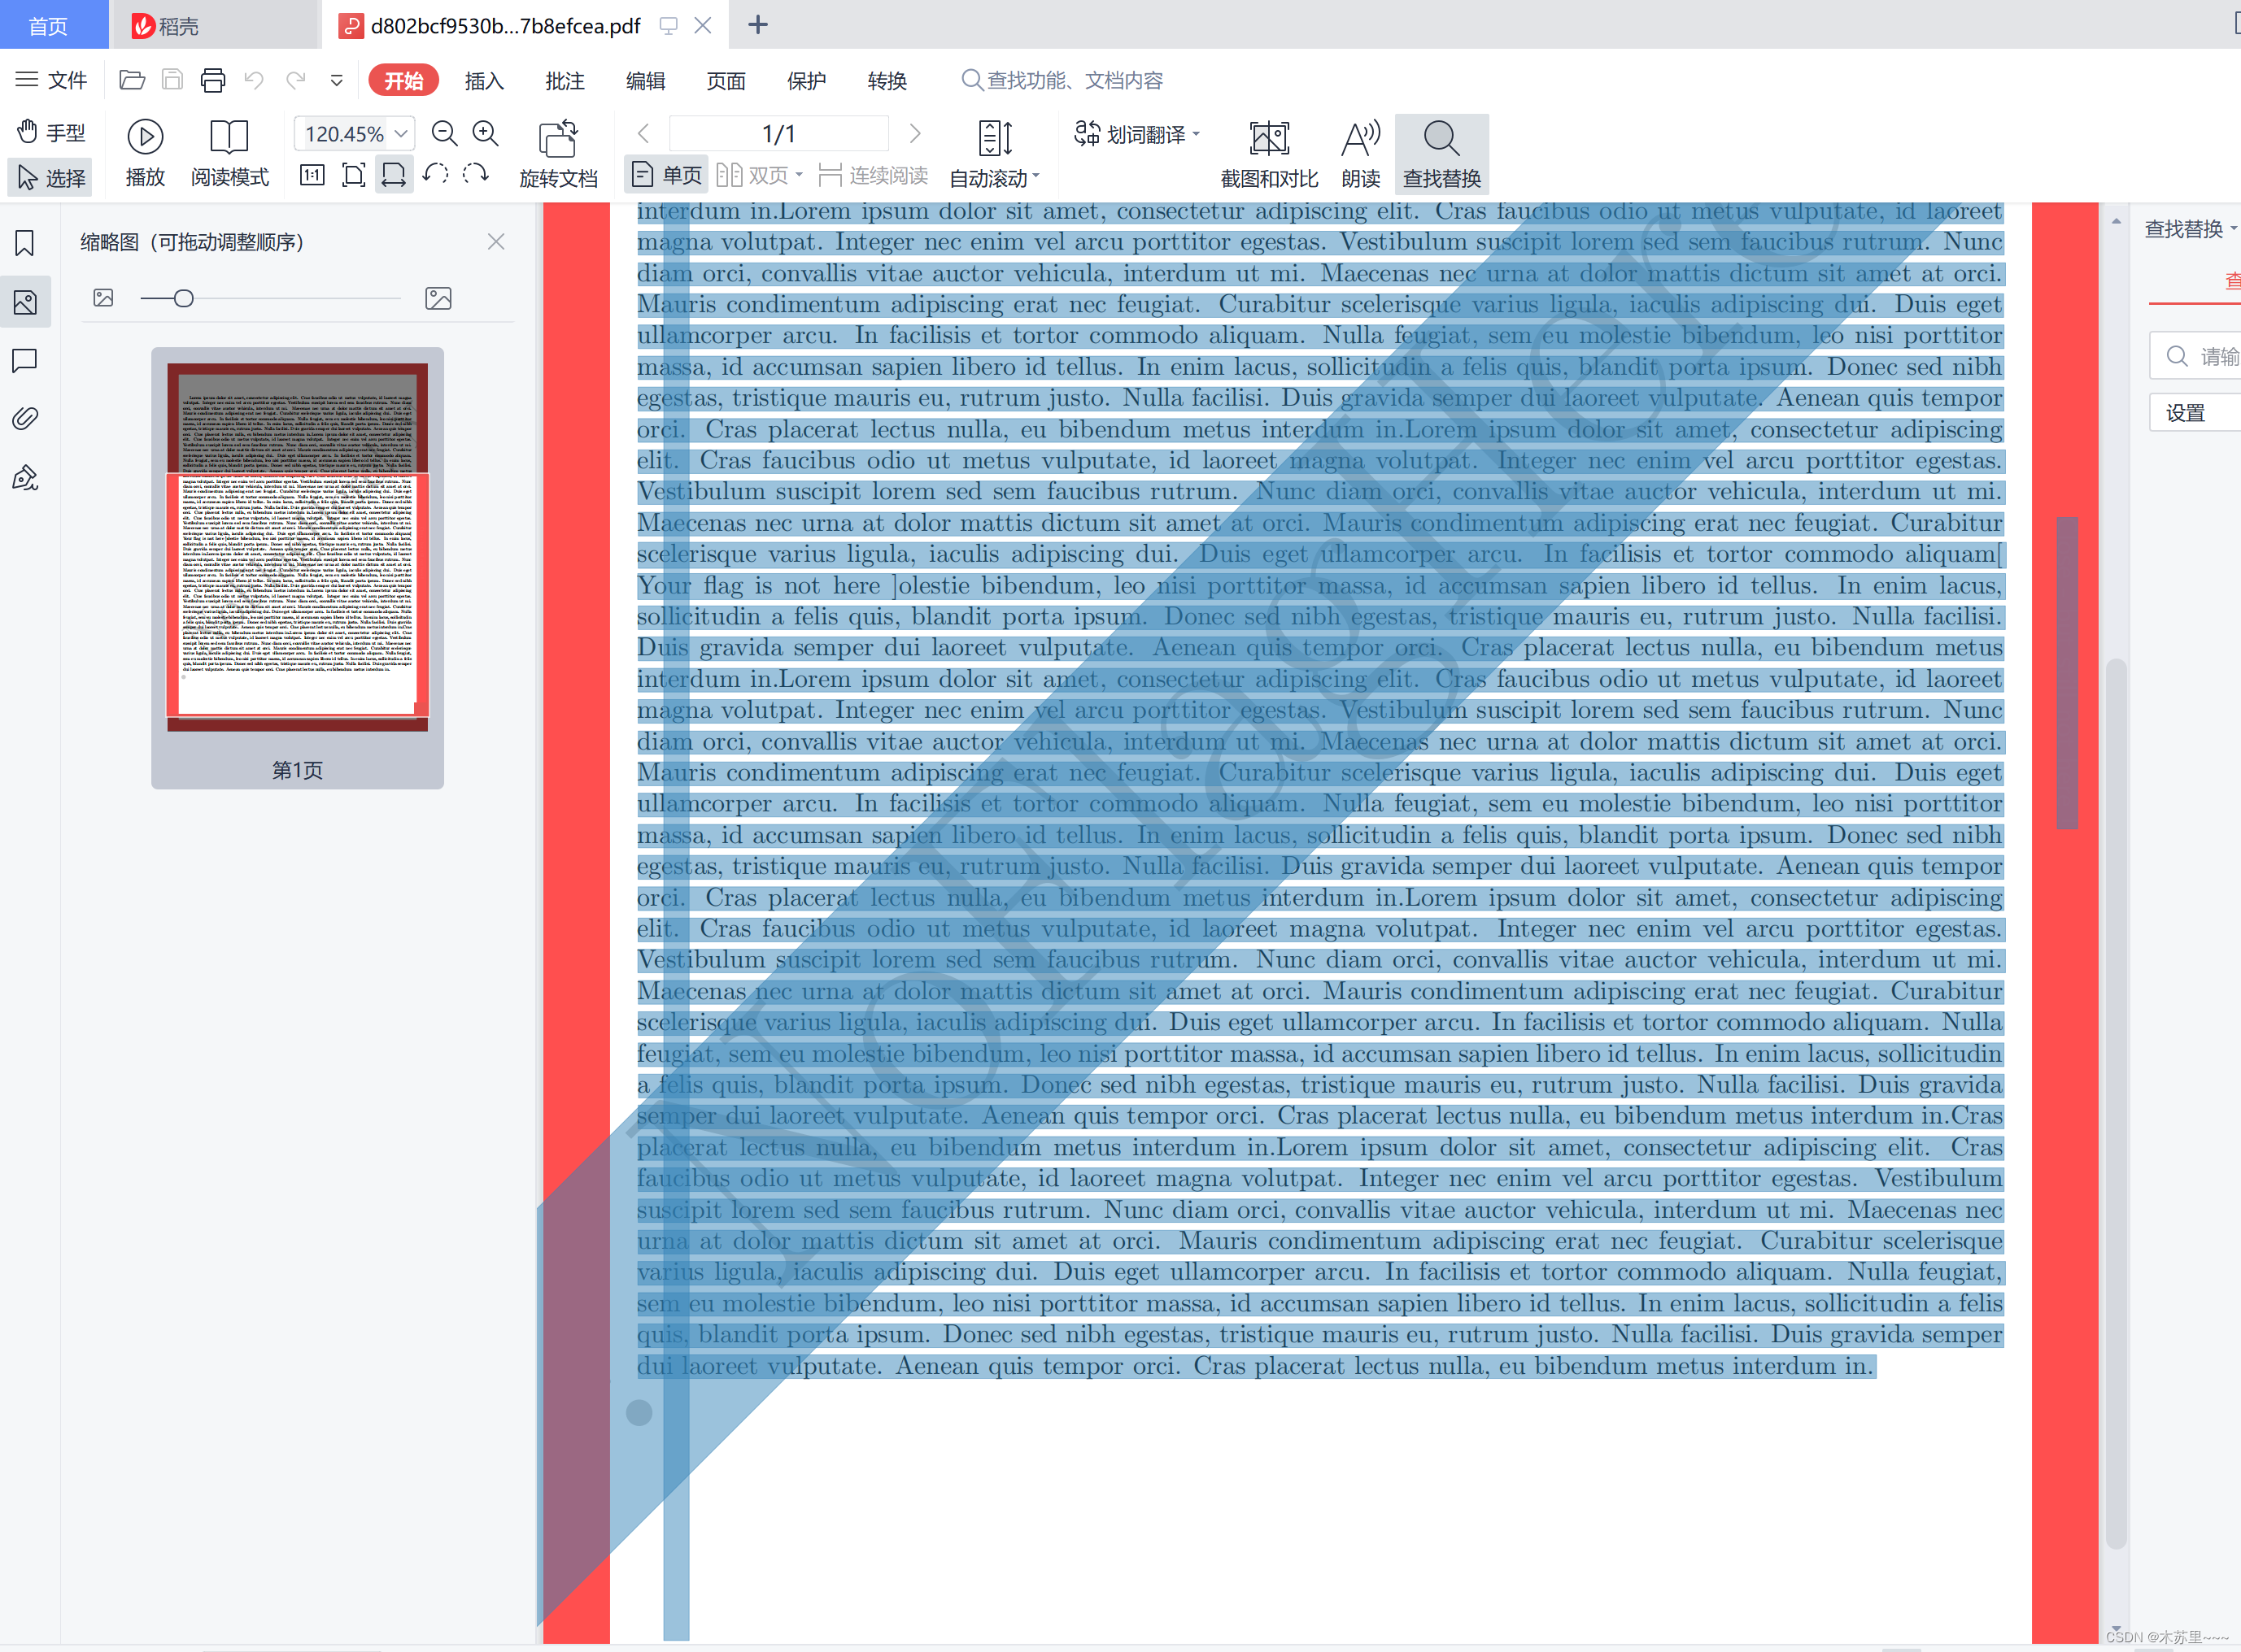Close the 缩略图 thumbnail panel
Viewport: 2241px width, 1652px height.
495,242
